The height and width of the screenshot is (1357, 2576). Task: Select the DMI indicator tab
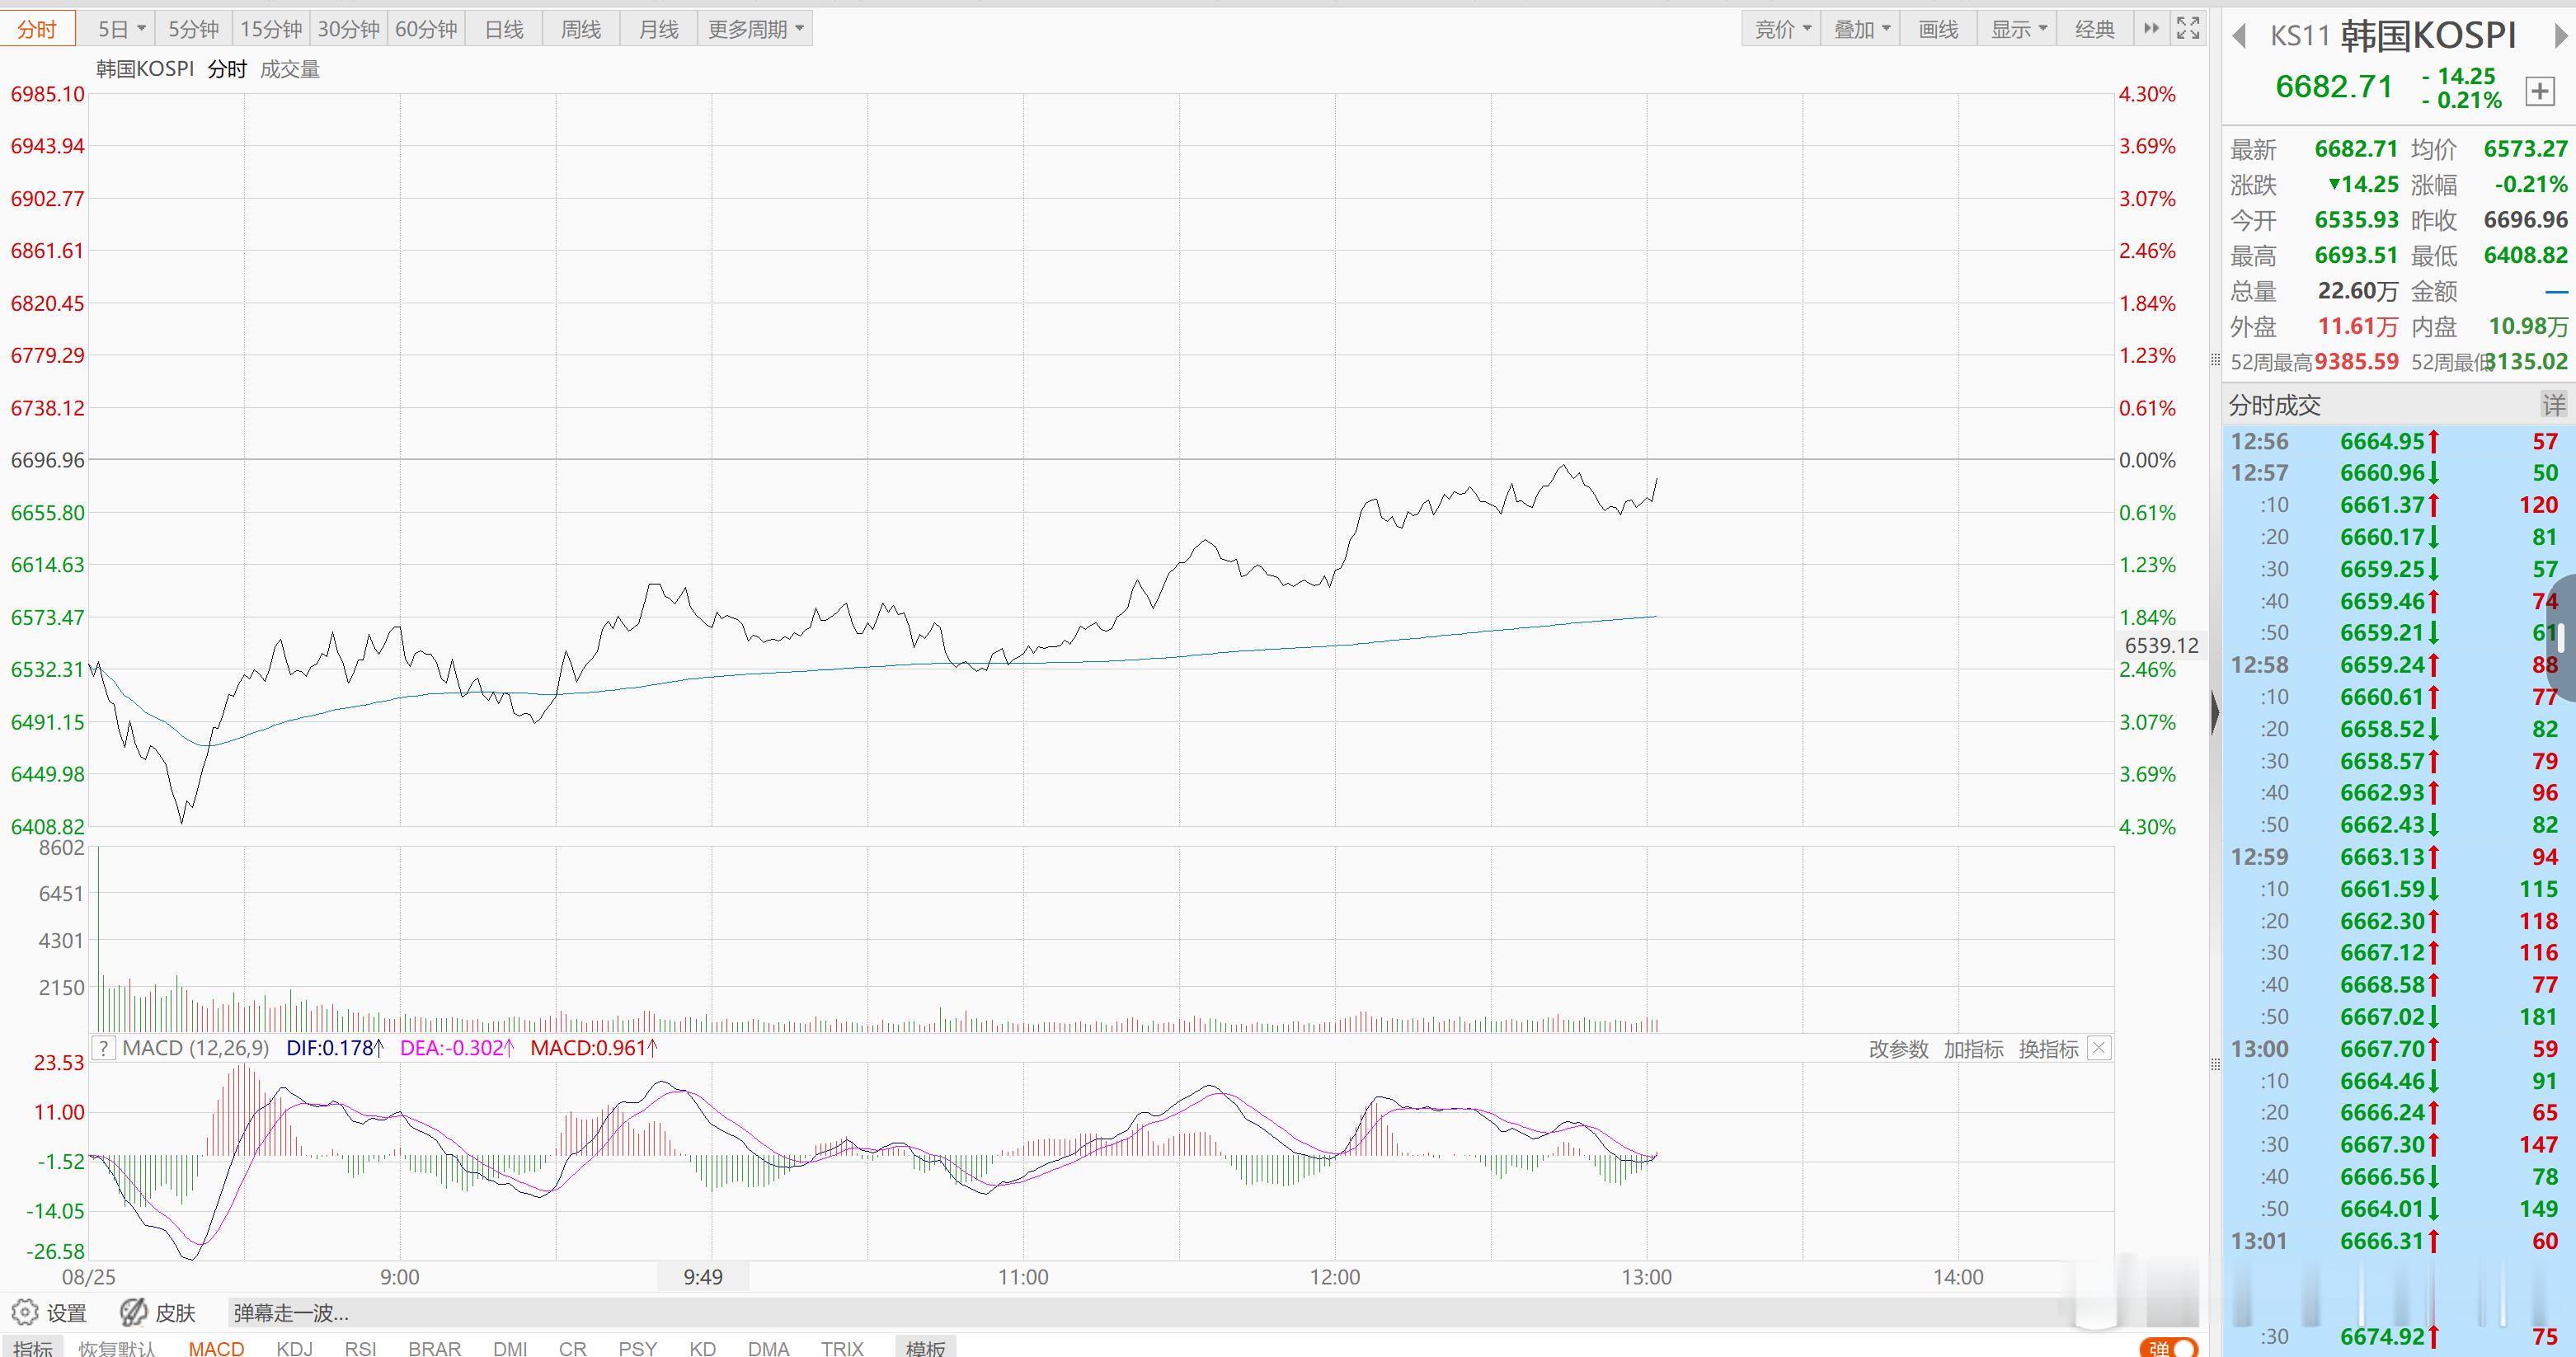(x=510, y=1348)
